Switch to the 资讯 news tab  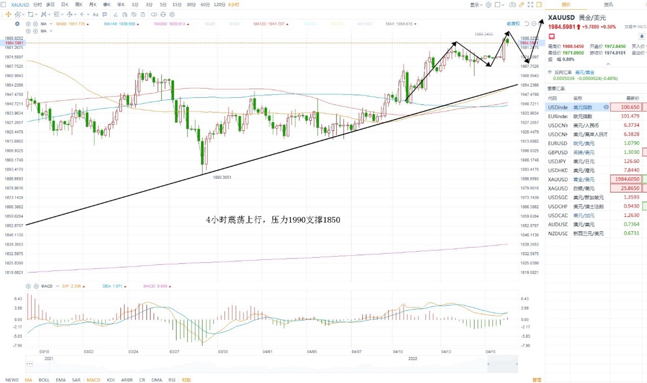pos(608,5)
